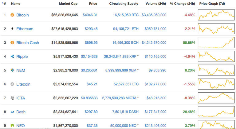The height and width of the screenshot is (129, 236).
Task: Click IOTA volume $48,215,500
Action: click(156, 98)
